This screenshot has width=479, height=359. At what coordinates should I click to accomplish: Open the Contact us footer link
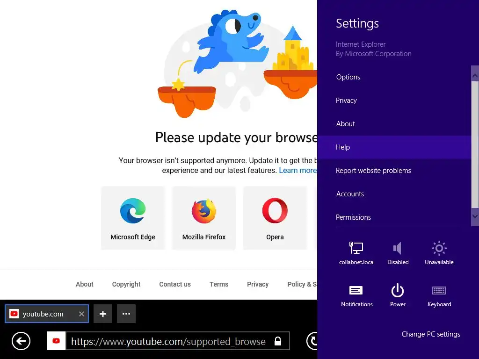click(x=175, y=284)
